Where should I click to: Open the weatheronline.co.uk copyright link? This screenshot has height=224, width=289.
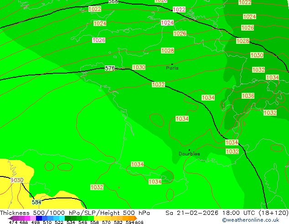[x=251, y=220]
